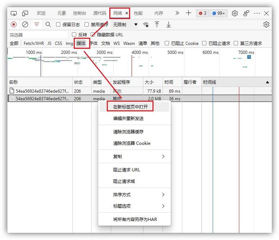Viewport: 279px width, 240px height.
Task: Select the 媒体 filter type
Action: pyautogui.click(x=81, y=43)
